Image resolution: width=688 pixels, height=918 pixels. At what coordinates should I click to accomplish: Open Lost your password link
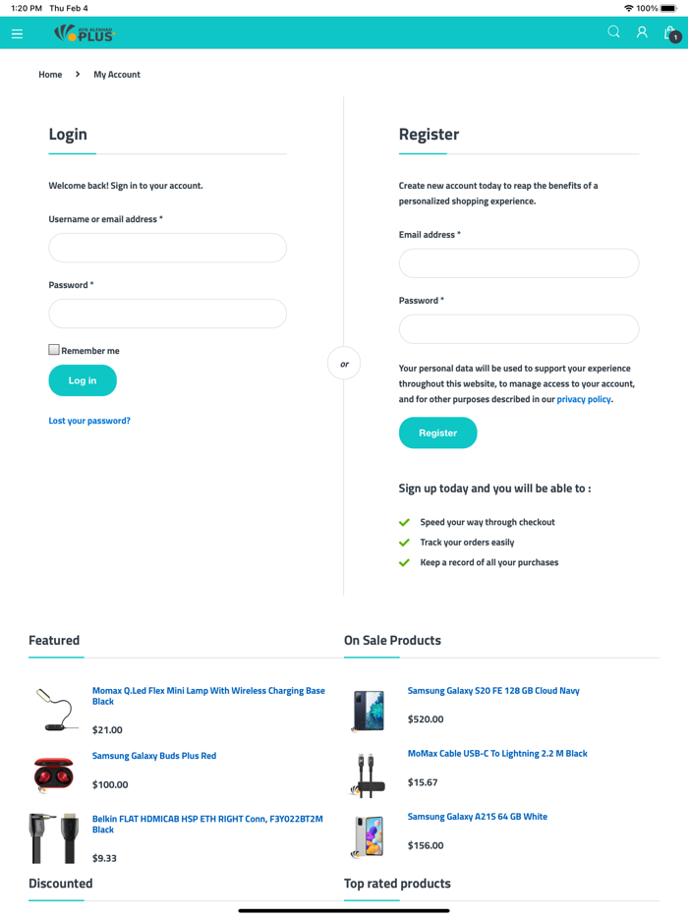[89, 421]
